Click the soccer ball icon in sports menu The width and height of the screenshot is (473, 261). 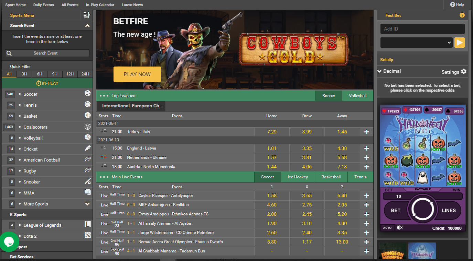point(88,93)
